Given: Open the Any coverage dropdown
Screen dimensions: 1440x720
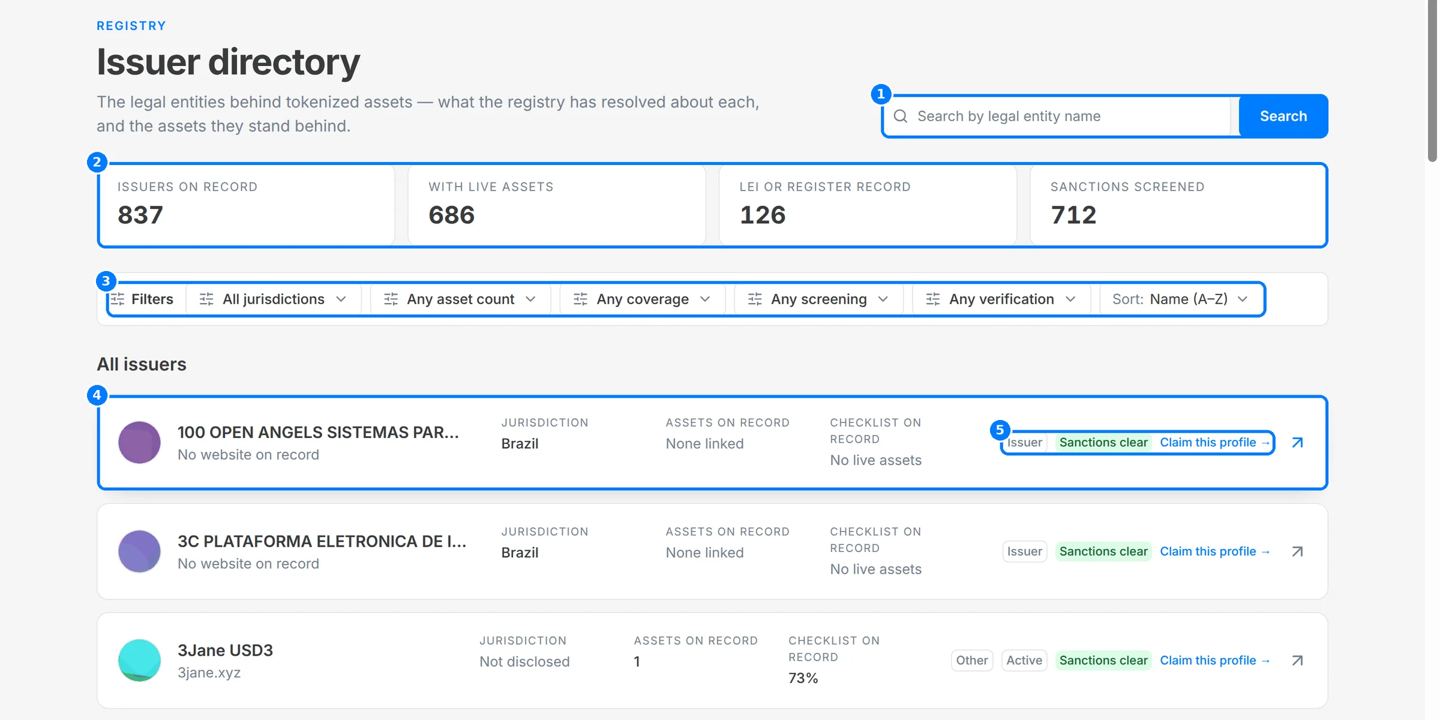Looking at the screenshot, I should click(x=643, y=299).
